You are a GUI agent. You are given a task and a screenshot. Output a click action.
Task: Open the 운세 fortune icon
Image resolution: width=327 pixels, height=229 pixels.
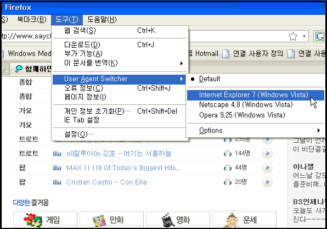click(232, 221)
